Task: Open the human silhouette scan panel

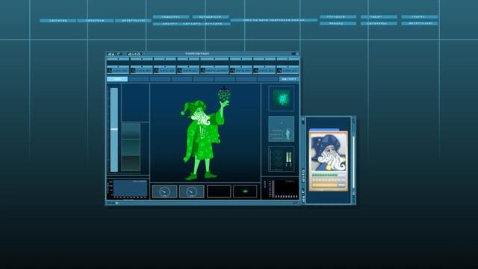Action: (x=282, y=129)
